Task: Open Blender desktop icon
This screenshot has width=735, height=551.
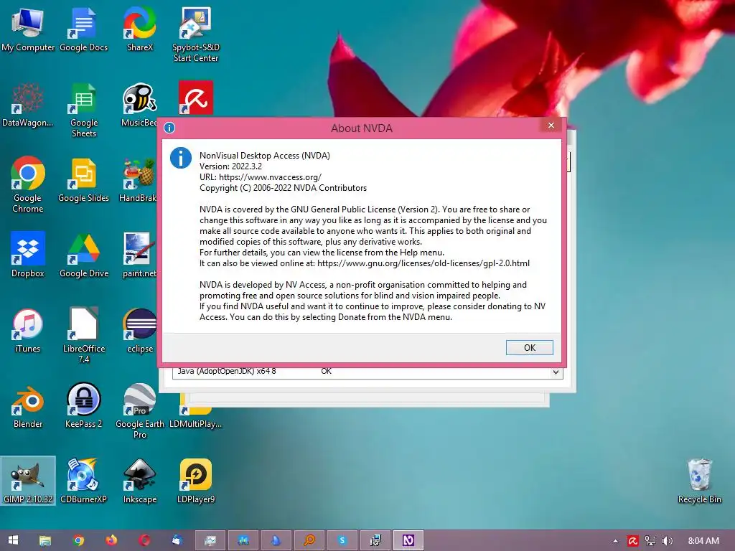Action: (x=28, y=407)
